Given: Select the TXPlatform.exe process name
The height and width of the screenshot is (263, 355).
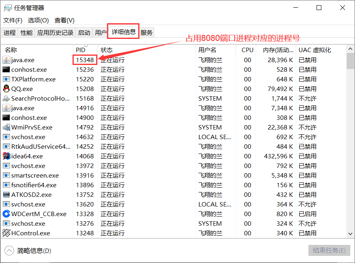Looking at the screenshot, I should click(x=34, y=79).
